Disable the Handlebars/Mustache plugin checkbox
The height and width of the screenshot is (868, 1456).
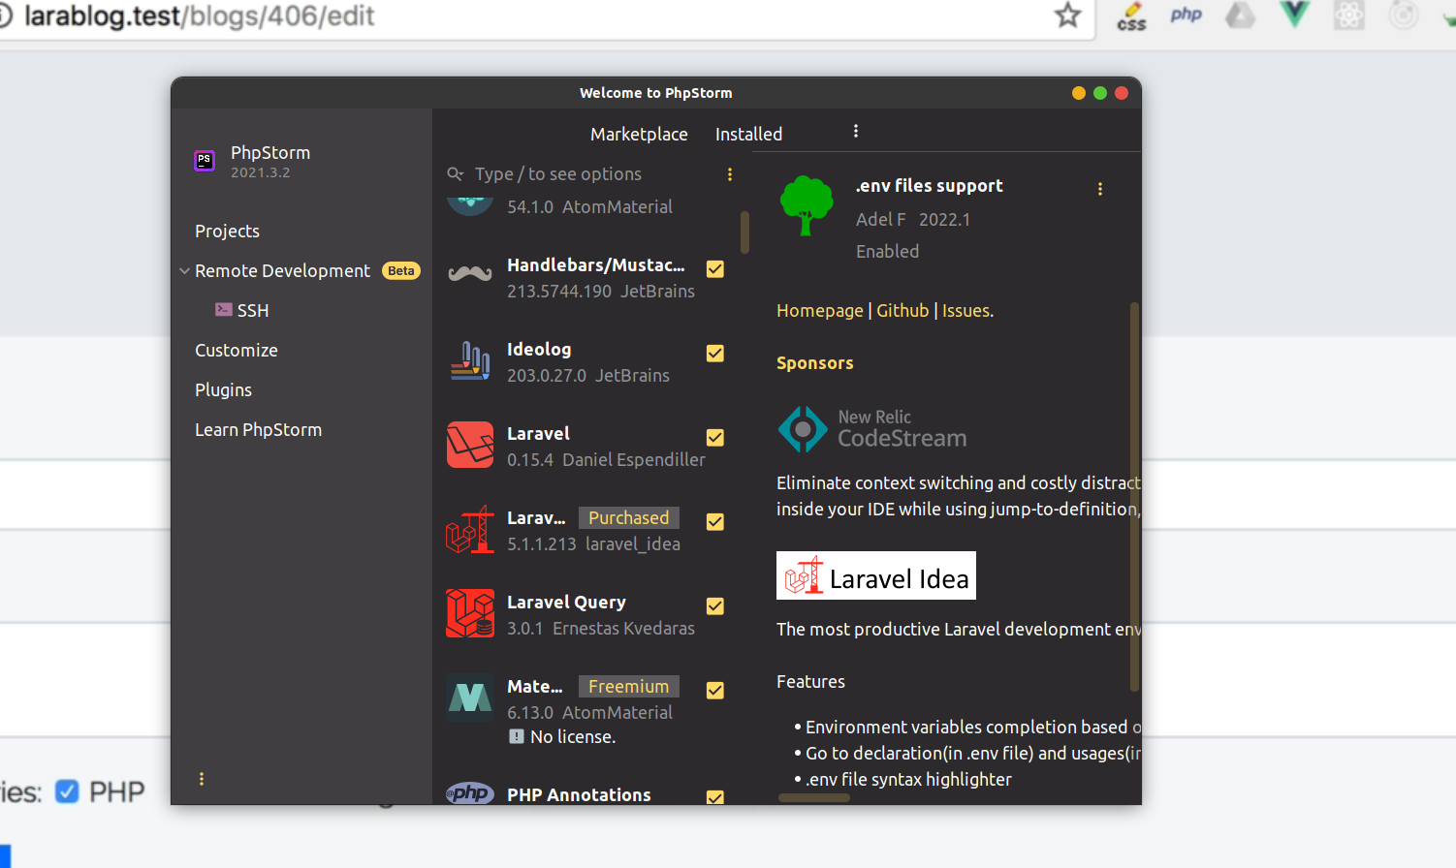tap(715, 269)
